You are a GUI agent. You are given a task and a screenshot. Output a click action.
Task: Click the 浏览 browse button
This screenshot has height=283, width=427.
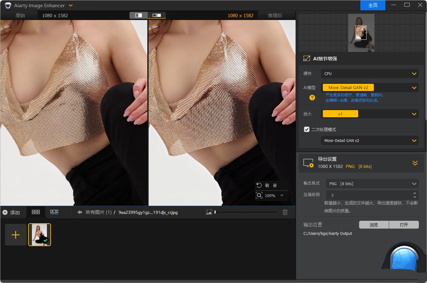[374, 225]
